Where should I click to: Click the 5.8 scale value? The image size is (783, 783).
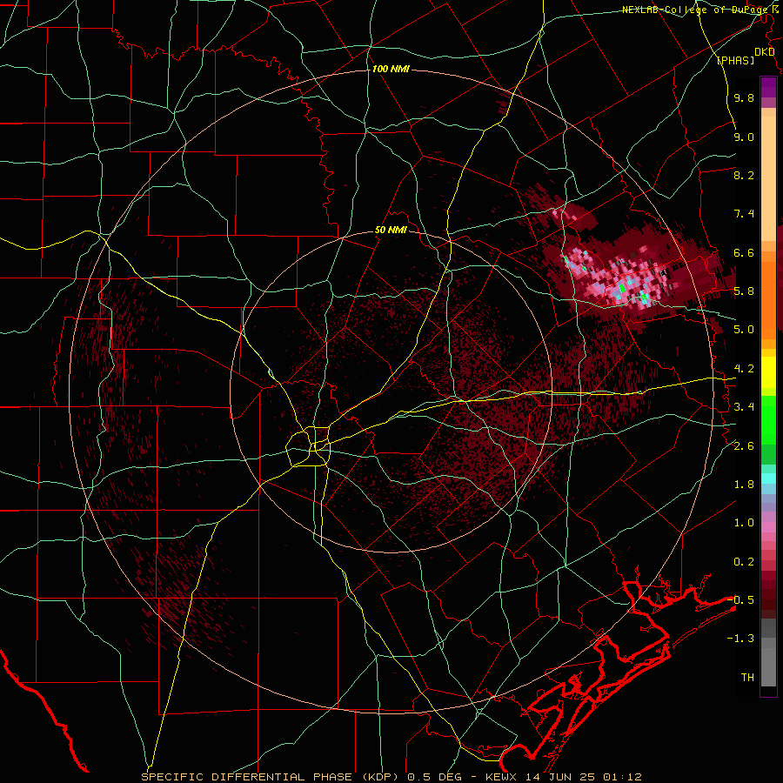744,291
